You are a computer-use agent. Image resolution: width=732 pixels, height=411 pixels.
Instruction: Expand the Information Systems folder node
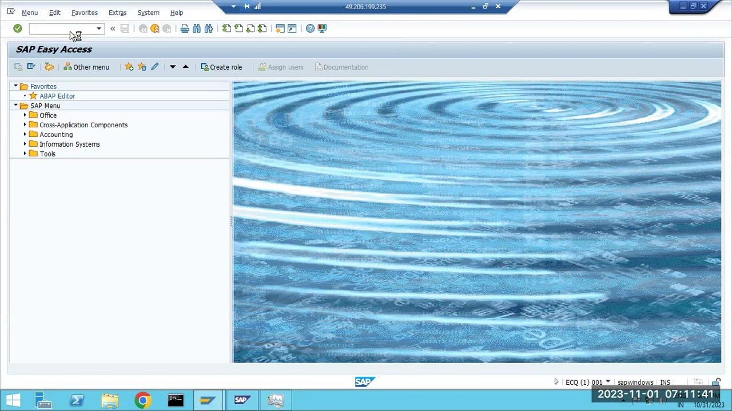tap(25, 144)
